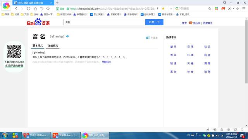Click the 360 browser taskbar button
The height and width of the screenshot is (139, 248).
95,136
